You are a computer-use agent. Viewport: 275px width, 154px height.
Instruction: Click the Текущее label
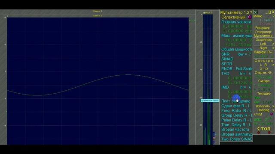pyautogui.click(x=264, y=94)
